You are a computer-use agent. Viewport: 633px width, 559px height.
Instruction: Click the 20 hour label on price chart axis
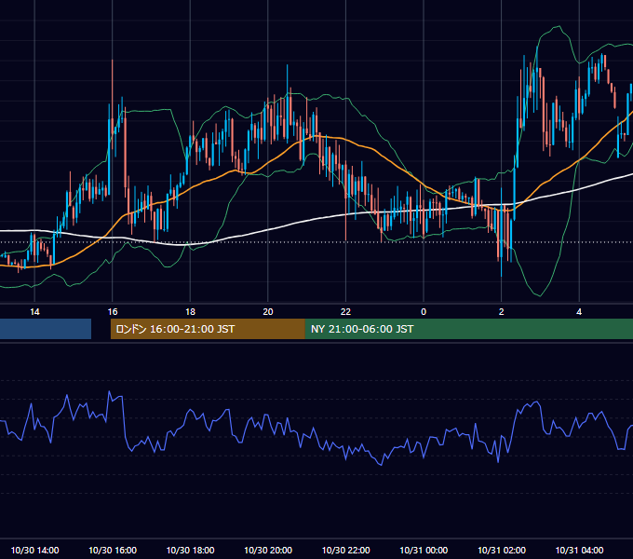coord(268,312)
